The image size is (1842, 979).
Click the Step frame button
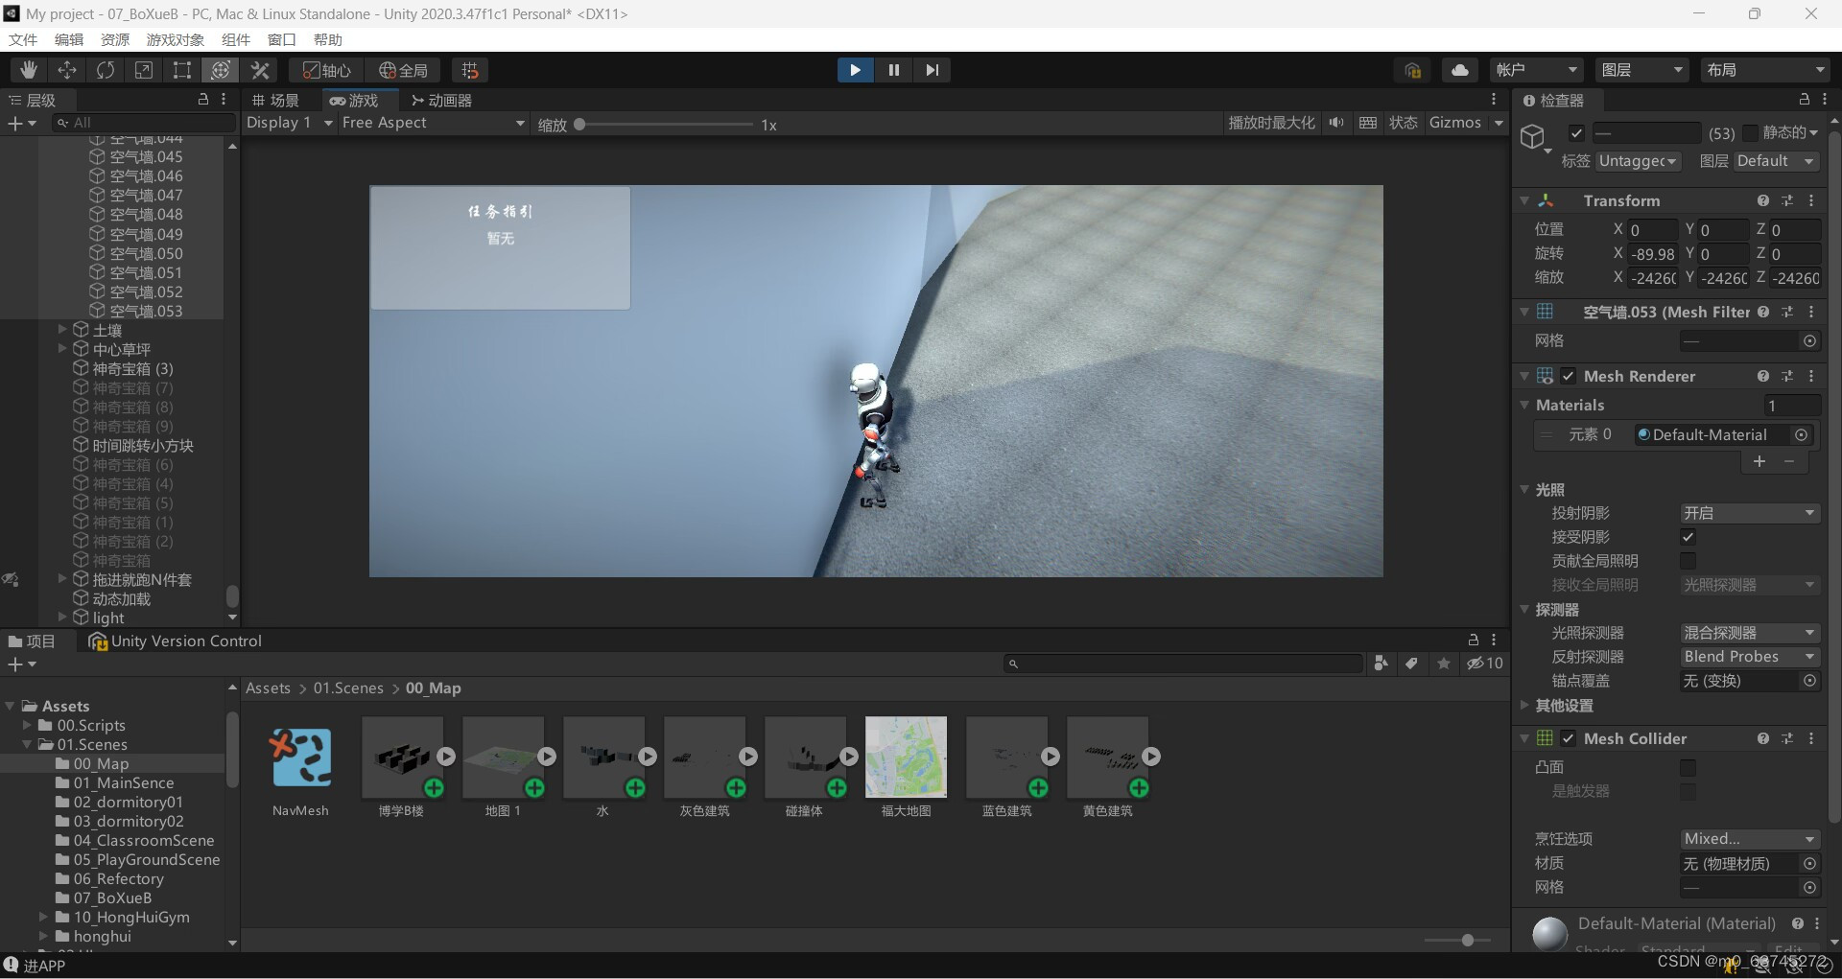(x=933, y=70)
